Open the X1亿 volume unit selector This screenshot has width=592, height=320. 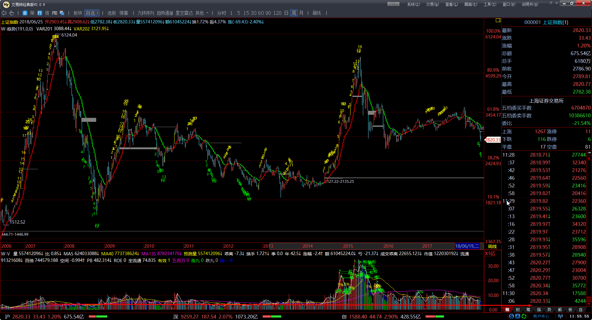coord(490,254)
